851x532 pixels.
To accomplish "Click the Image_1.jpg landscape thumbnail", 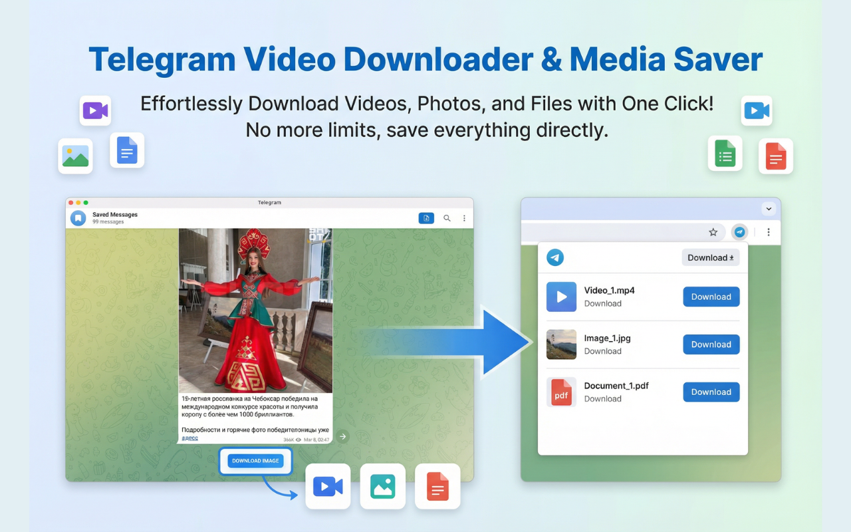I will click(x=561, y=344).
